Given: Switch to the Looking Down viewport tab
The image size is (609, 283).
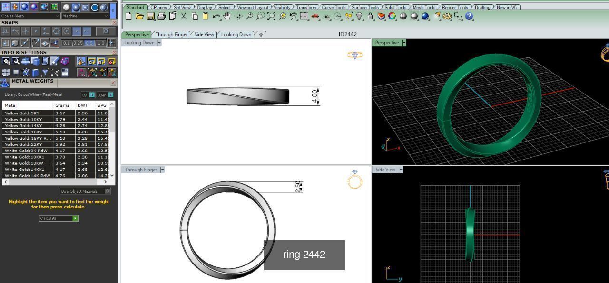Looking at the screenshot, I should (x=236, y=34).
